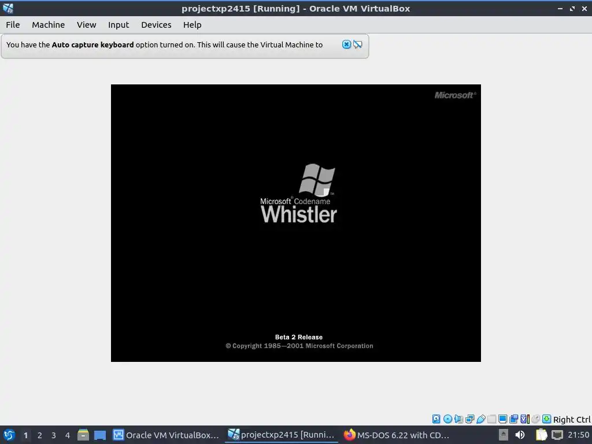Viewport: 592px width, 444px height.
Task: Click the removable media eject tray icon
Action: click(x=504, y=435)
